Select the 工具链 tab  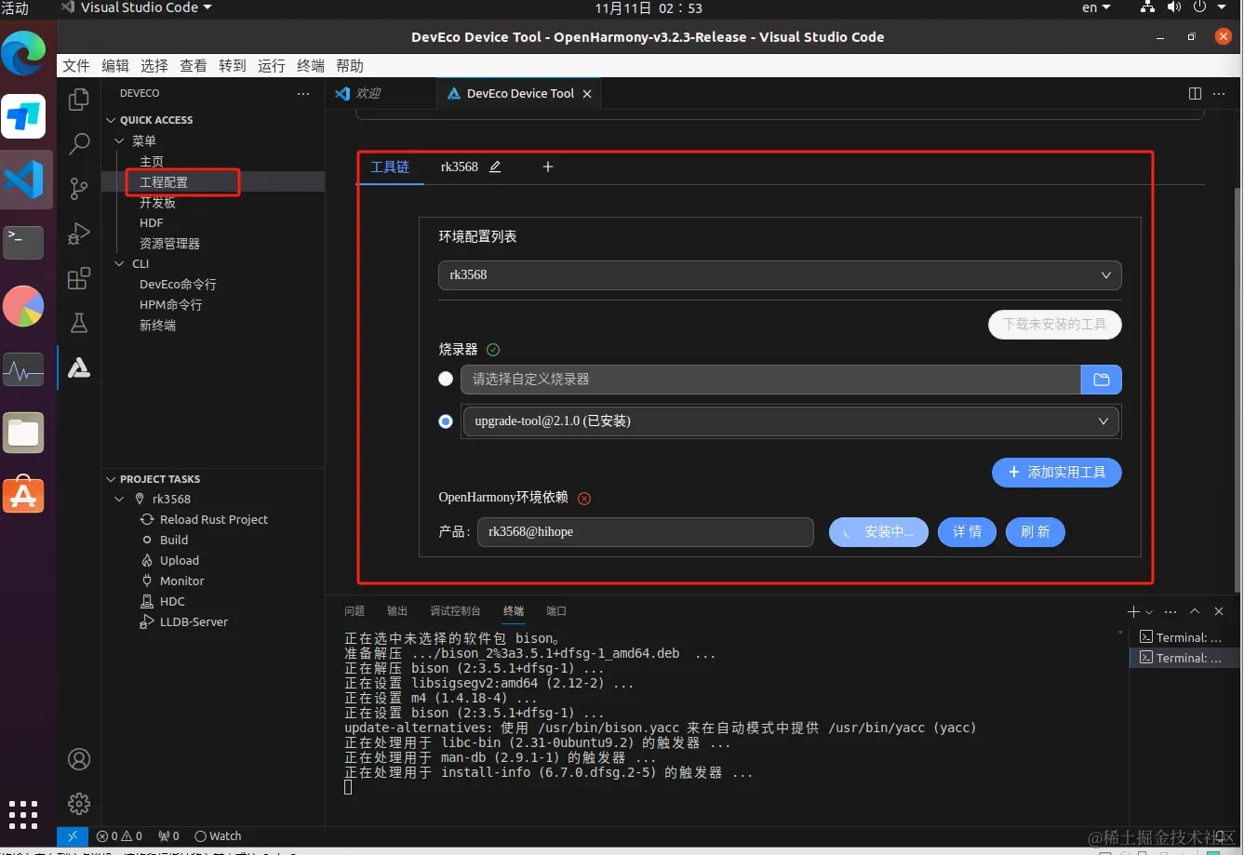(390, 167)
